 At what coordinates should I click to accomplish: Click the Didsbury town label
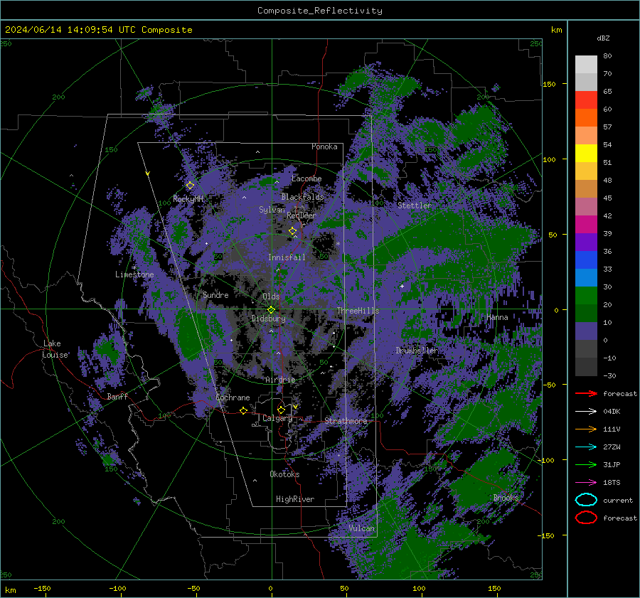(x=268, y=319)
